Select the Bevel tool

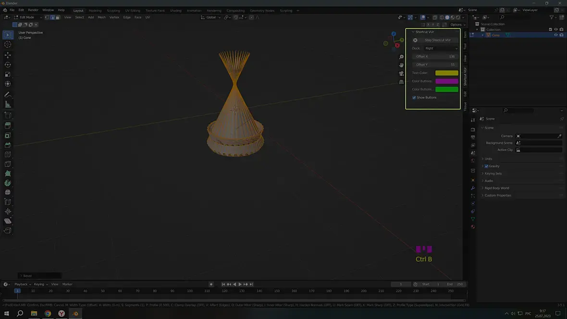tap(8, 145)
